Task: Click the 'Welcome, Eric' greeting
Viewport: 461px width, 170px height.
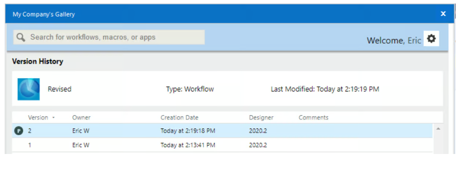Action: click(394, 41)
